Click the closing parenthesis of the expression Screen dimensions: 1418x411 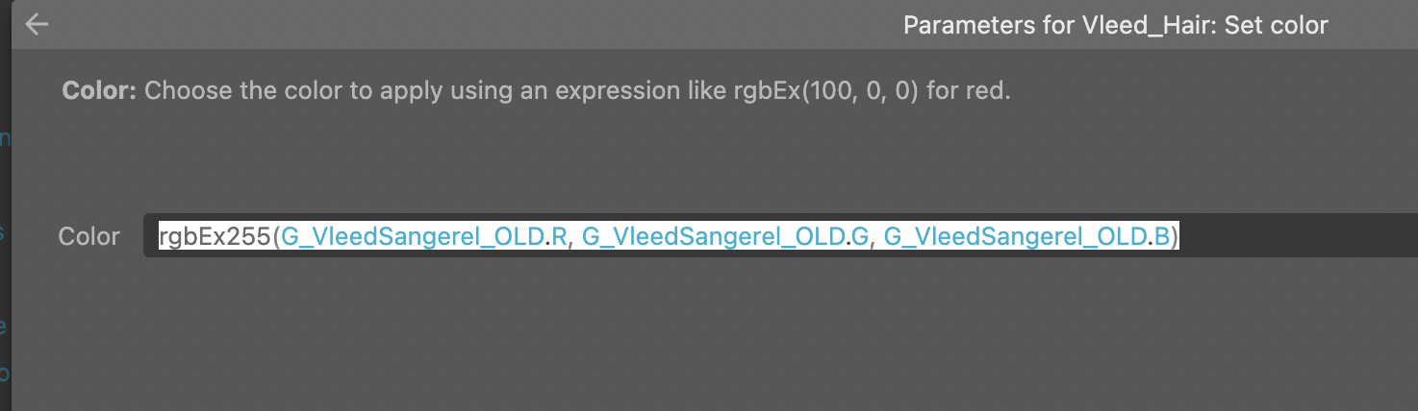(1175, 236)
